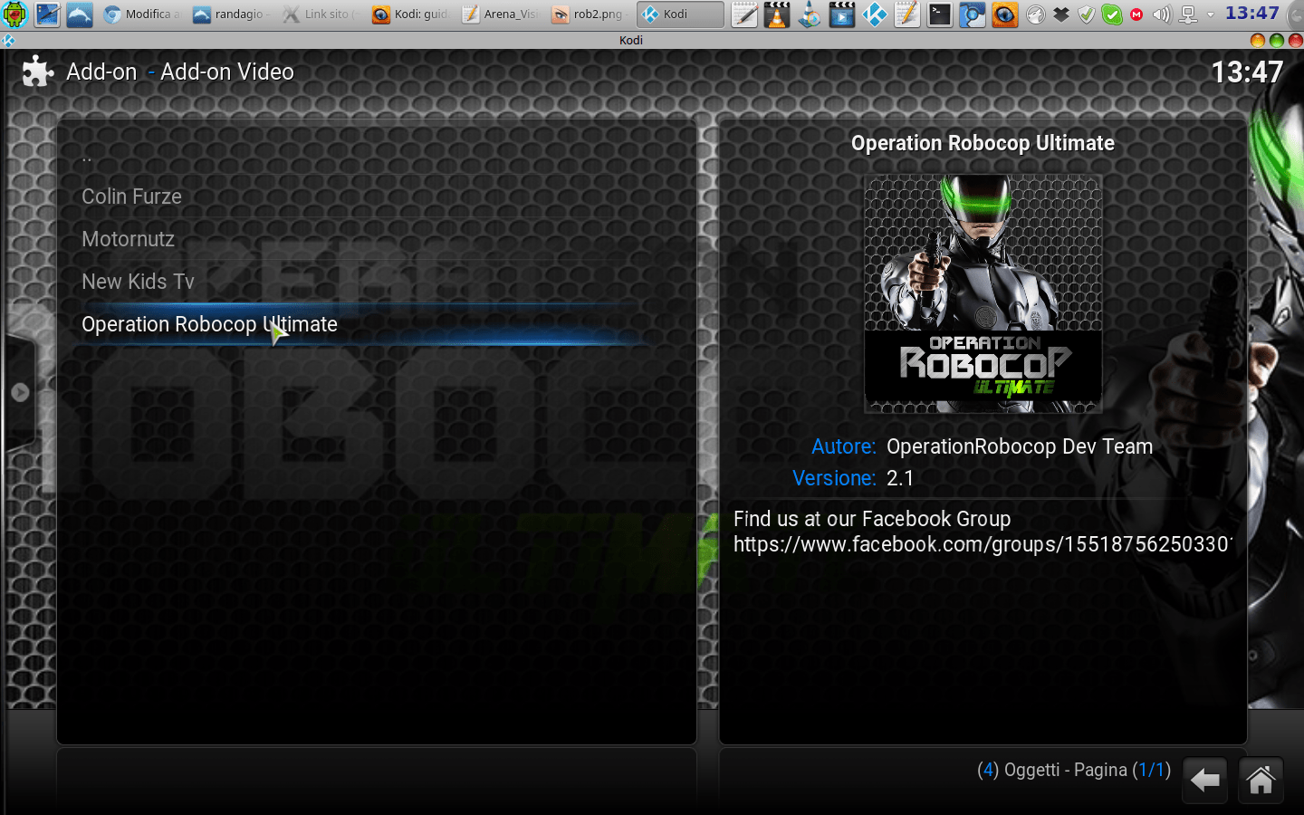Go up to parent folder (..)
Image resolution: width=1304 pixels, height=815 pixels.
pyautogui.click(x=87, y=157)
